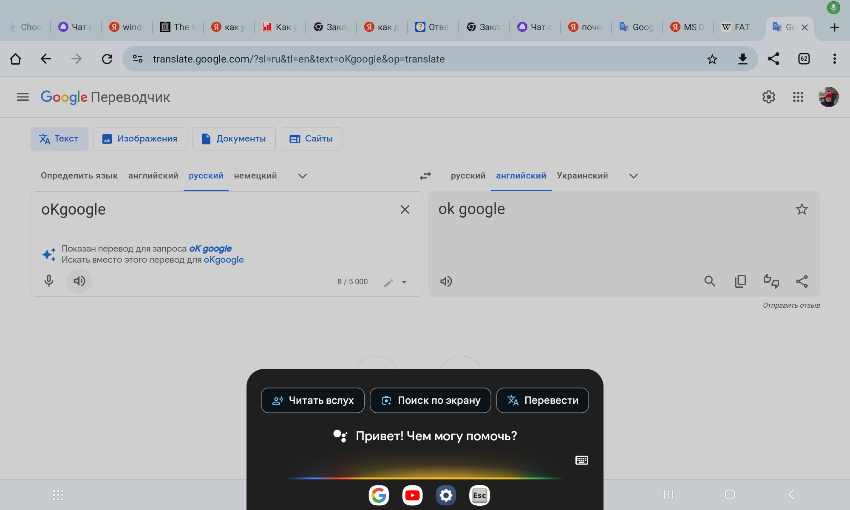The height and width of the screenshot is (510, 850).
Task: Listen to the translated text
Action: click(x=446, y=281)
